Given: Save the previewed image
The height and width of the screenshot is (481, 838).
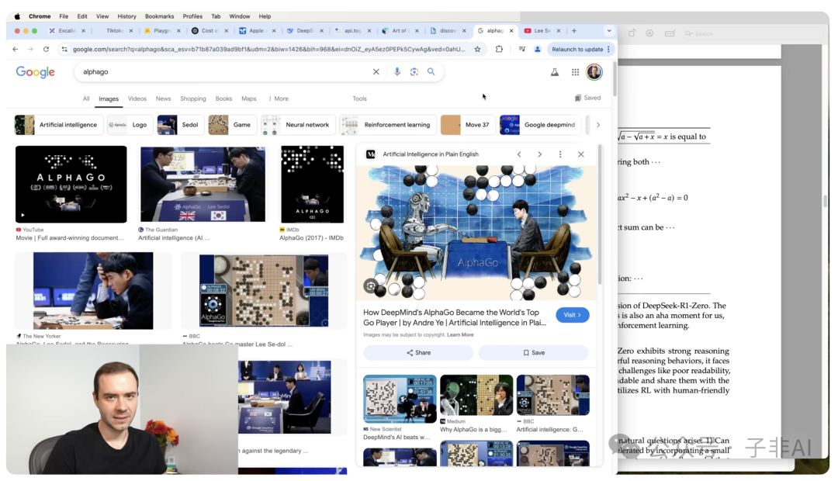Looking at the screenshot, I should pyautogui.click(x=533, y=353).
